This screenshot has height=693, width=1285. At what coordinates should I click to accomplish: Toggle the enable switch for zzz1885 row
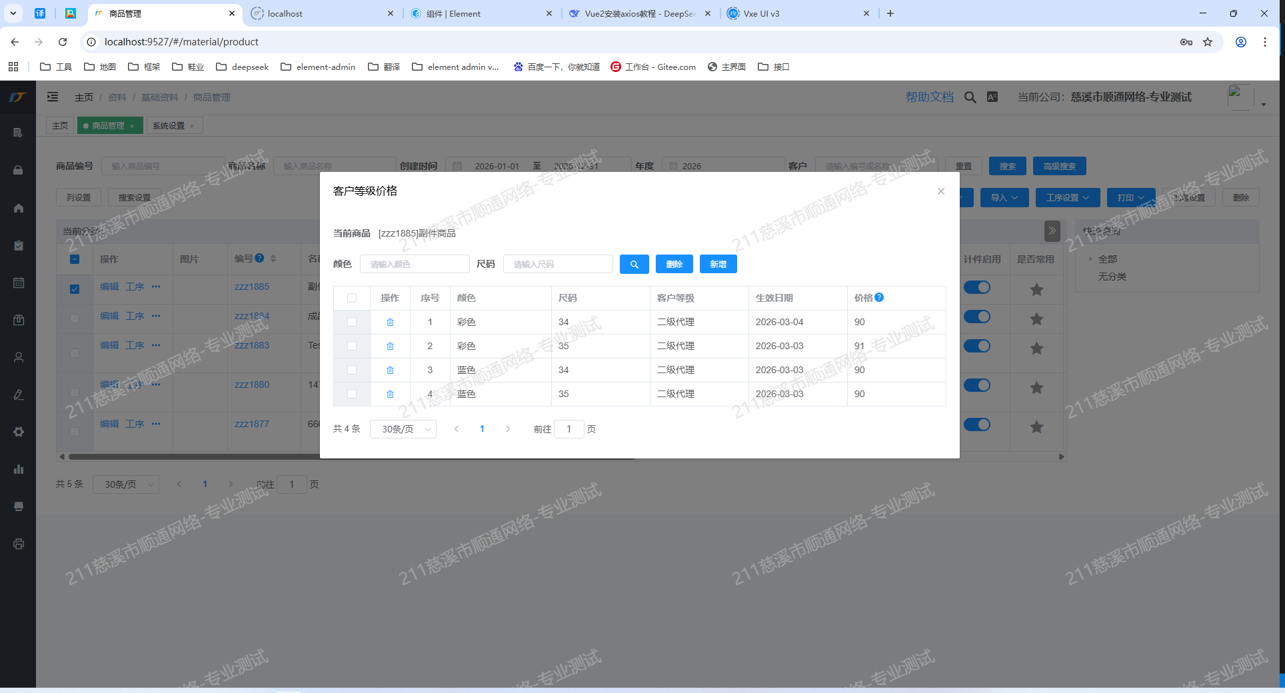point(976,288)
